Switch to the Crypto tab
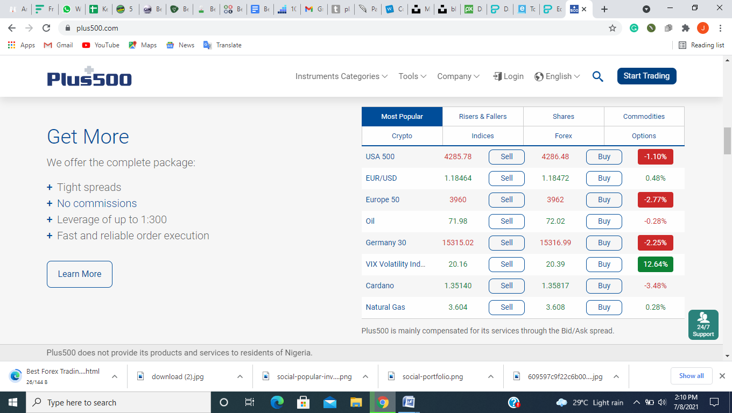The height and width of the screenshot is (413, 732). (402, 136)
